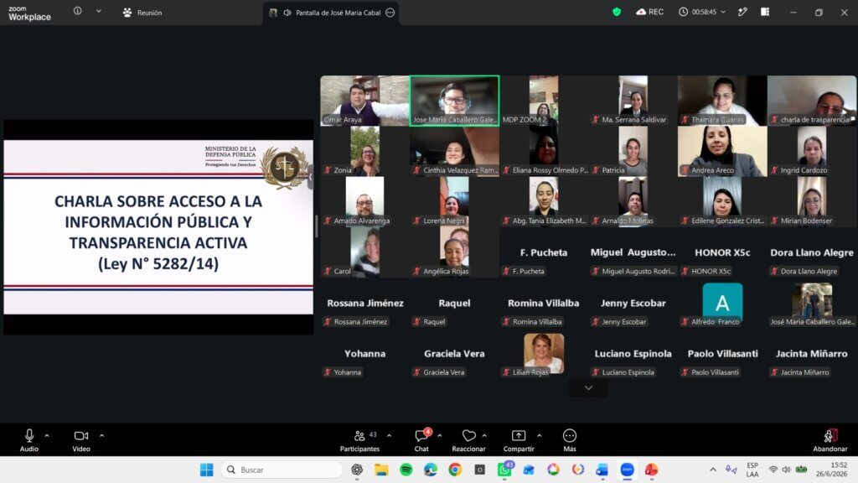The image size is (858, 483).
Task: Click the Wi-Fi icon in system tray
Action: pos(773,470)
